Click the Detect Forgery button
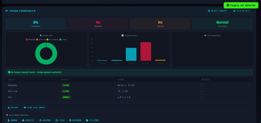Viewport: 261px width, 123px height. coord(218,11)
